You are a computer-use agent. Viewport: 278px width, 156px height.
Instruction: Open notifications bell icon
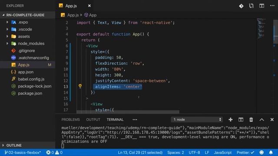click(x=271, y=153)
